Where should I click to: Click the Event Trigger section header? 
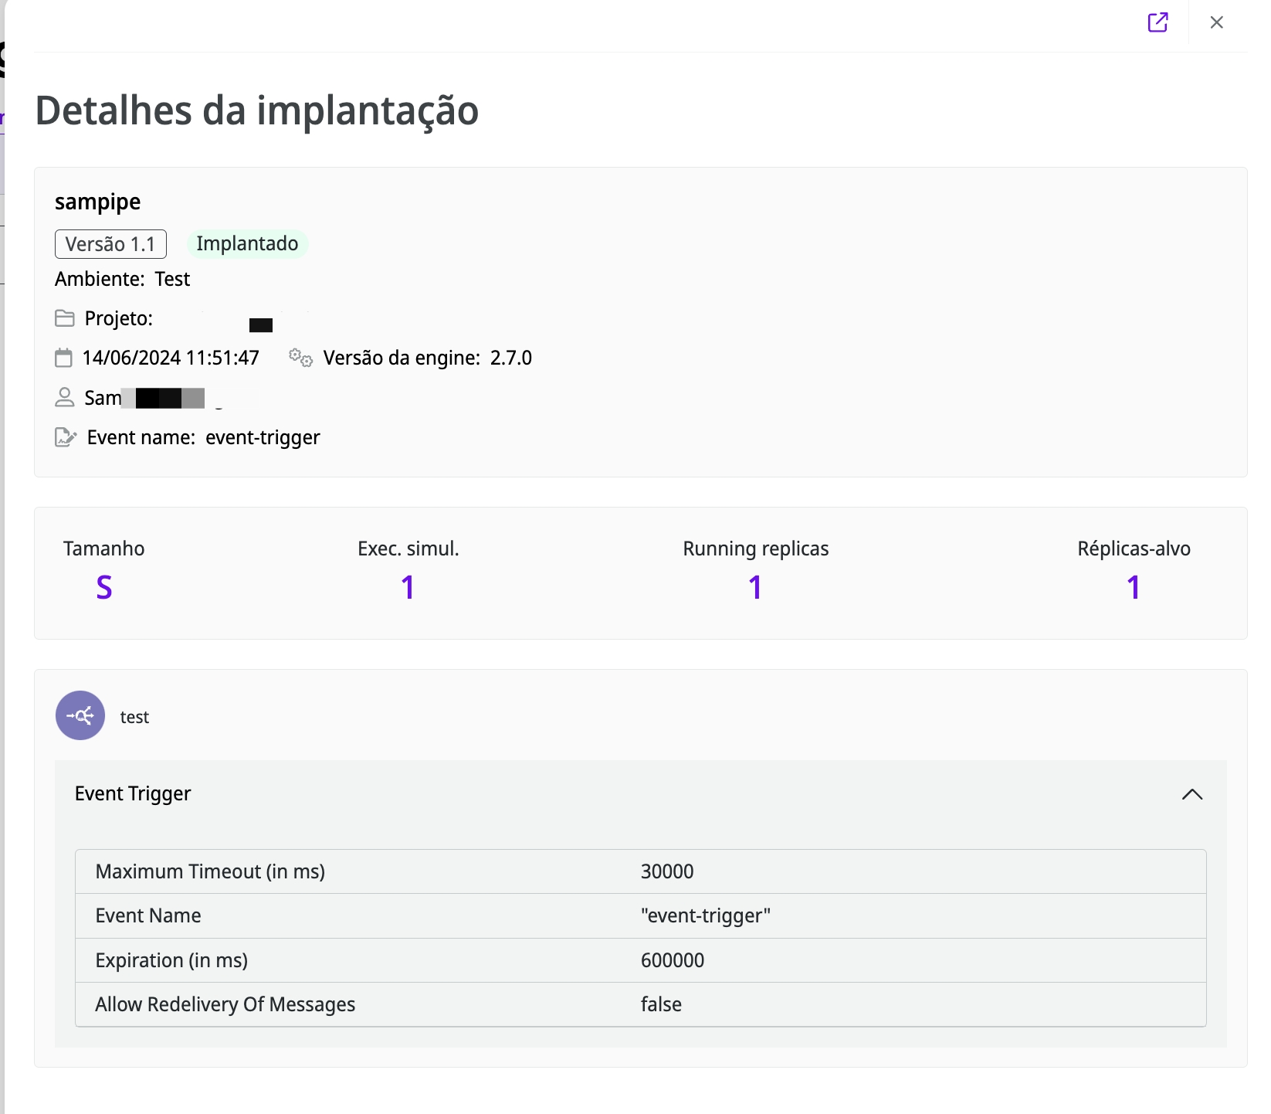(x=133, y=794)
